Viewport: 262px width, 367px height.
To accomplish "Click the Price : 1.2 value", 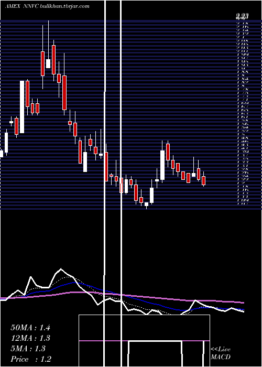I will coord(31,359).
